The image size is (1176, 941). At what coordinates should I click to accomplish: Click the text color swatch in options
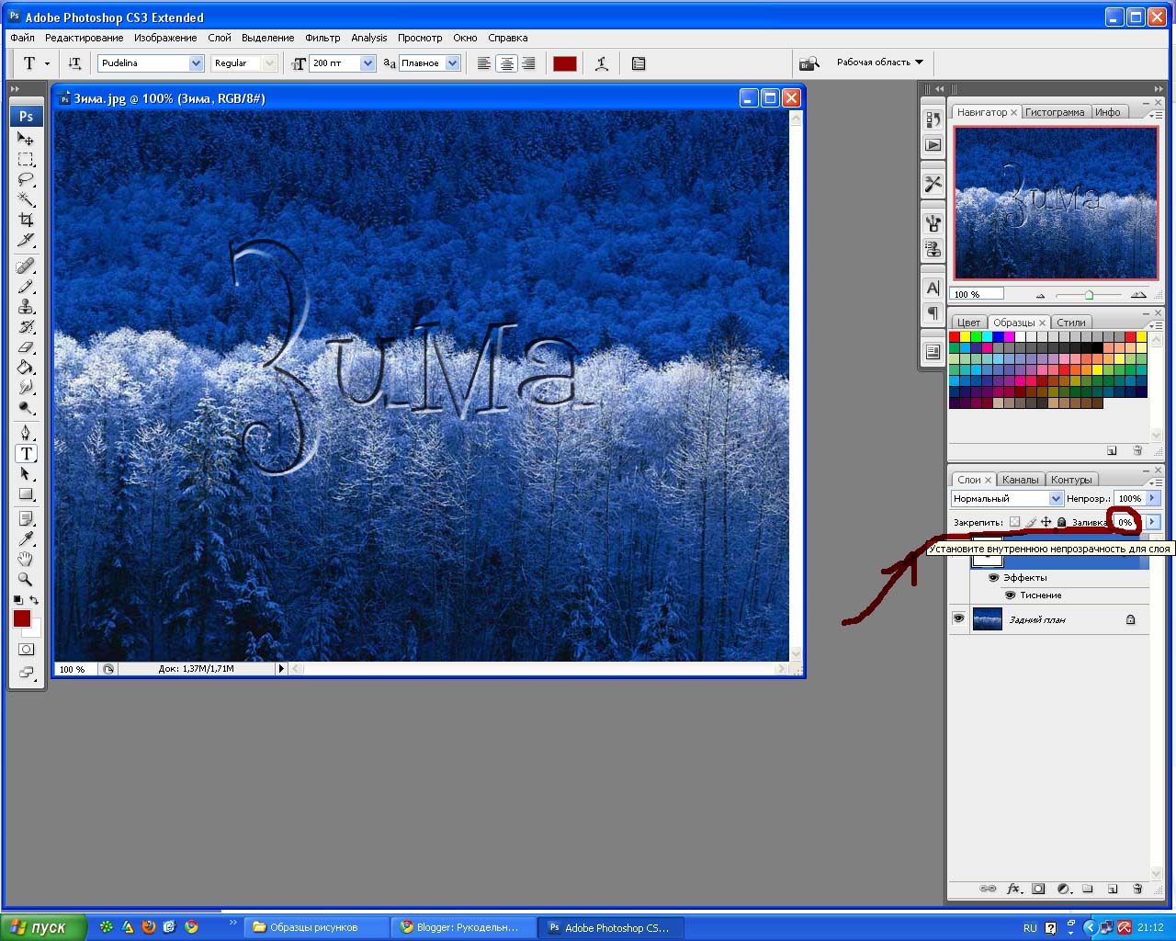tap(564, 63)
